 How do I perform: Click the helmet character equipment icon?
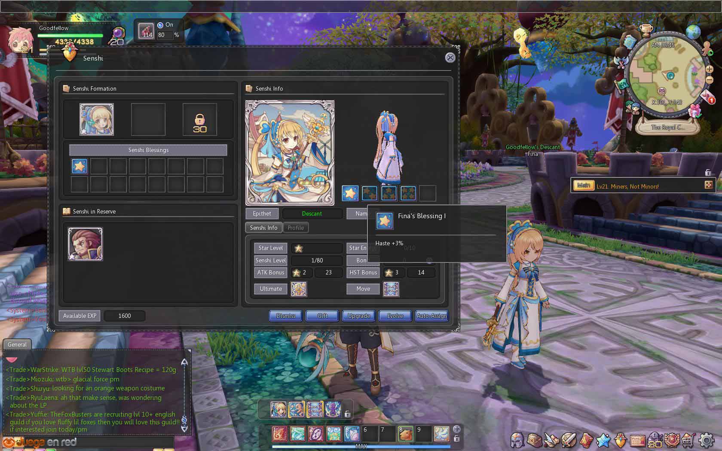tap(517, 440)
